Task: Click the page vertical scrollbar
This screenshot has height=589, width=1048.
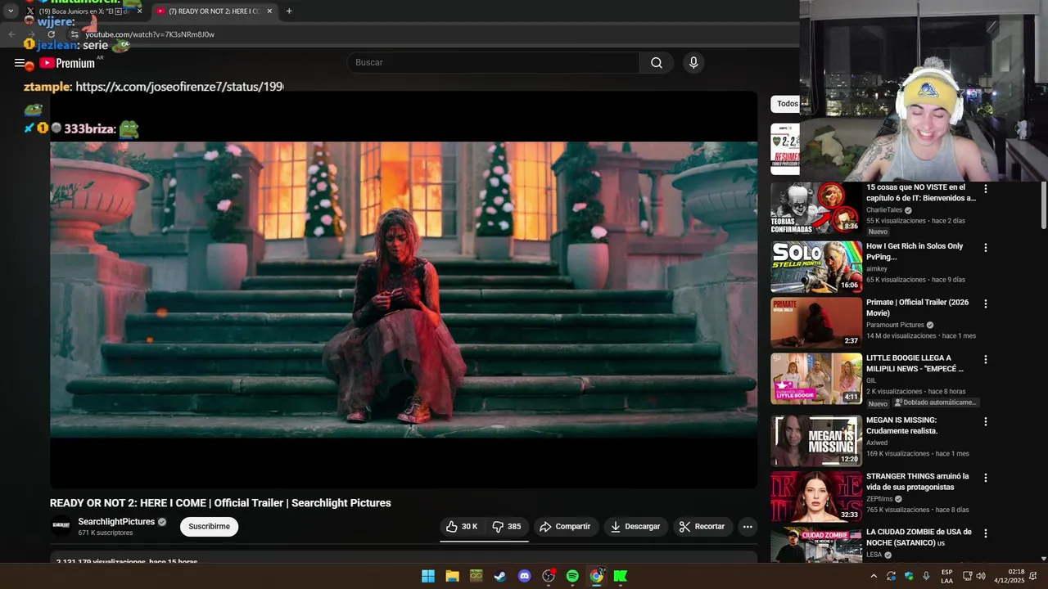Action: coord(1043,205)
